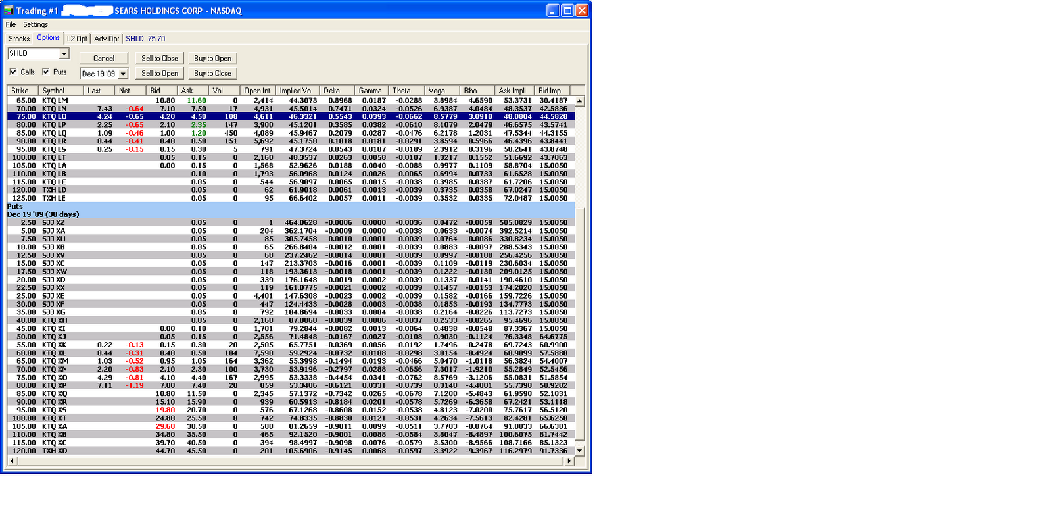
Task: Sort by the Last column header
Action: 99,91
